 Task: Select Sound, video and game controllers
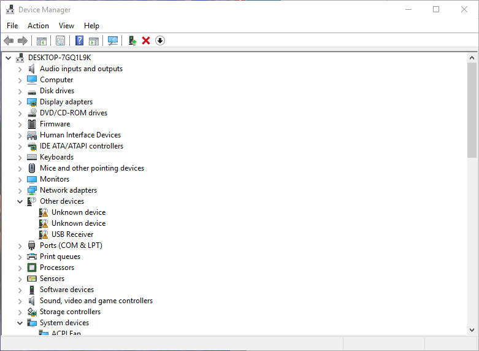point(96,301)
